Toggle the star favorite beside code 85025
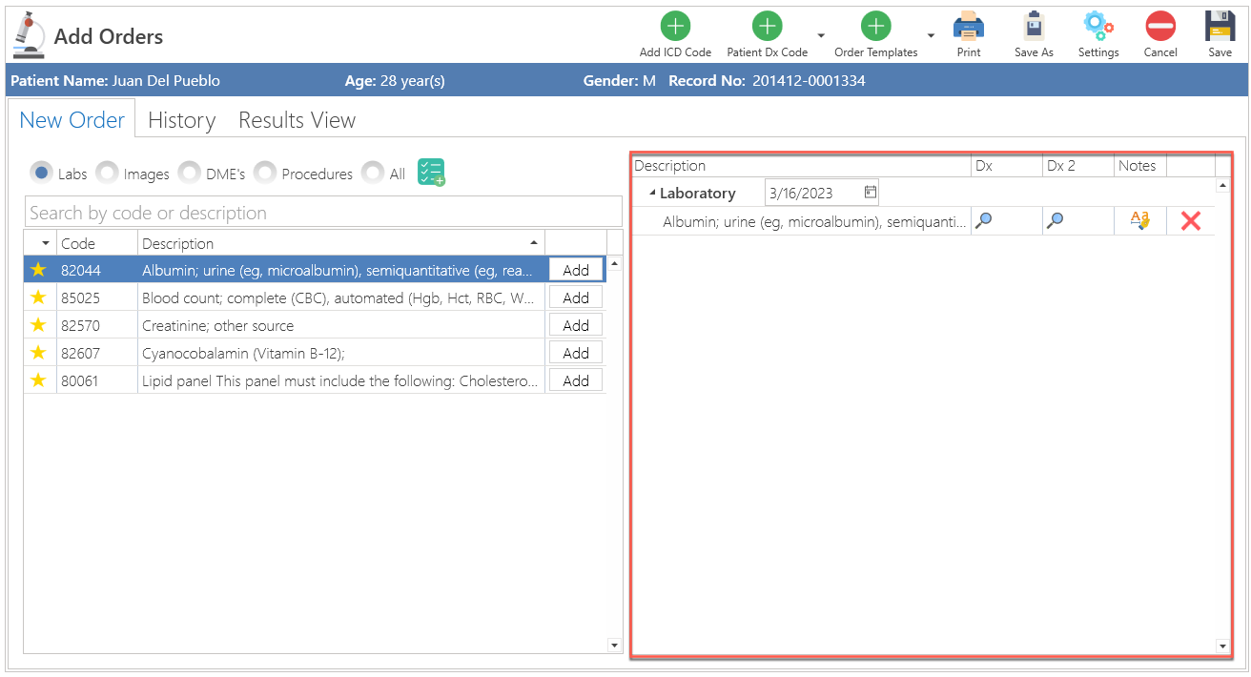Viewport: 1251px width, 677px height. point(38,297)
